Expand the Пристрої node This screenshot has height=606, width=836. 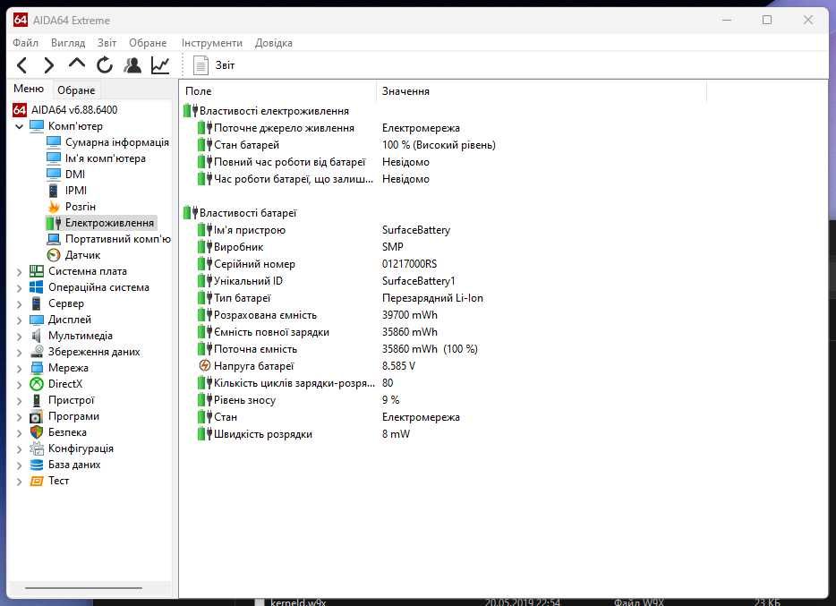coord(19,401)
